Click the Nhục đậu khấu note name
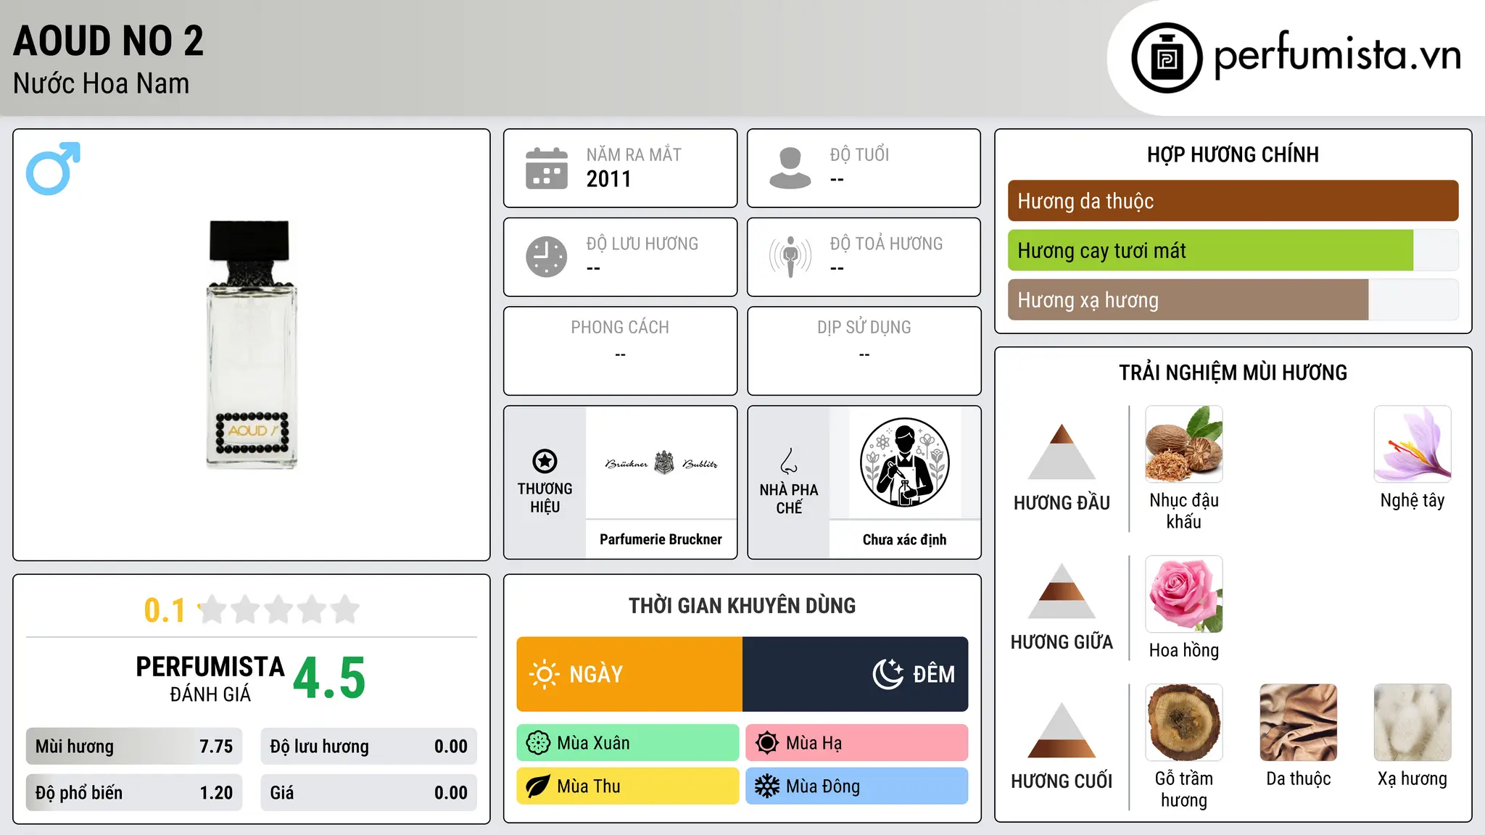The width and height of the screenshot is (1485, 835). coord(1184,511)
